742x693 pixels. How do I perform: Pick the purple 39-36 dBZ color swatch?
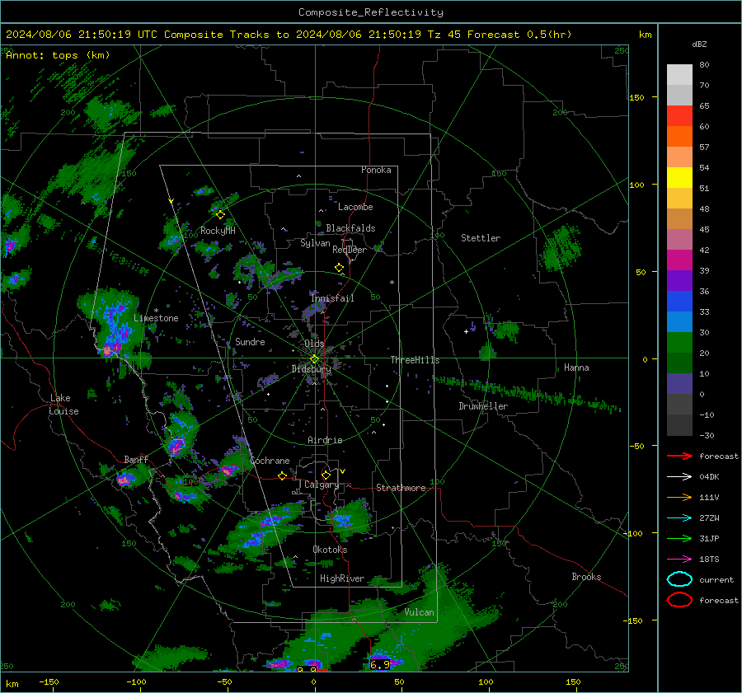(679, 280)
